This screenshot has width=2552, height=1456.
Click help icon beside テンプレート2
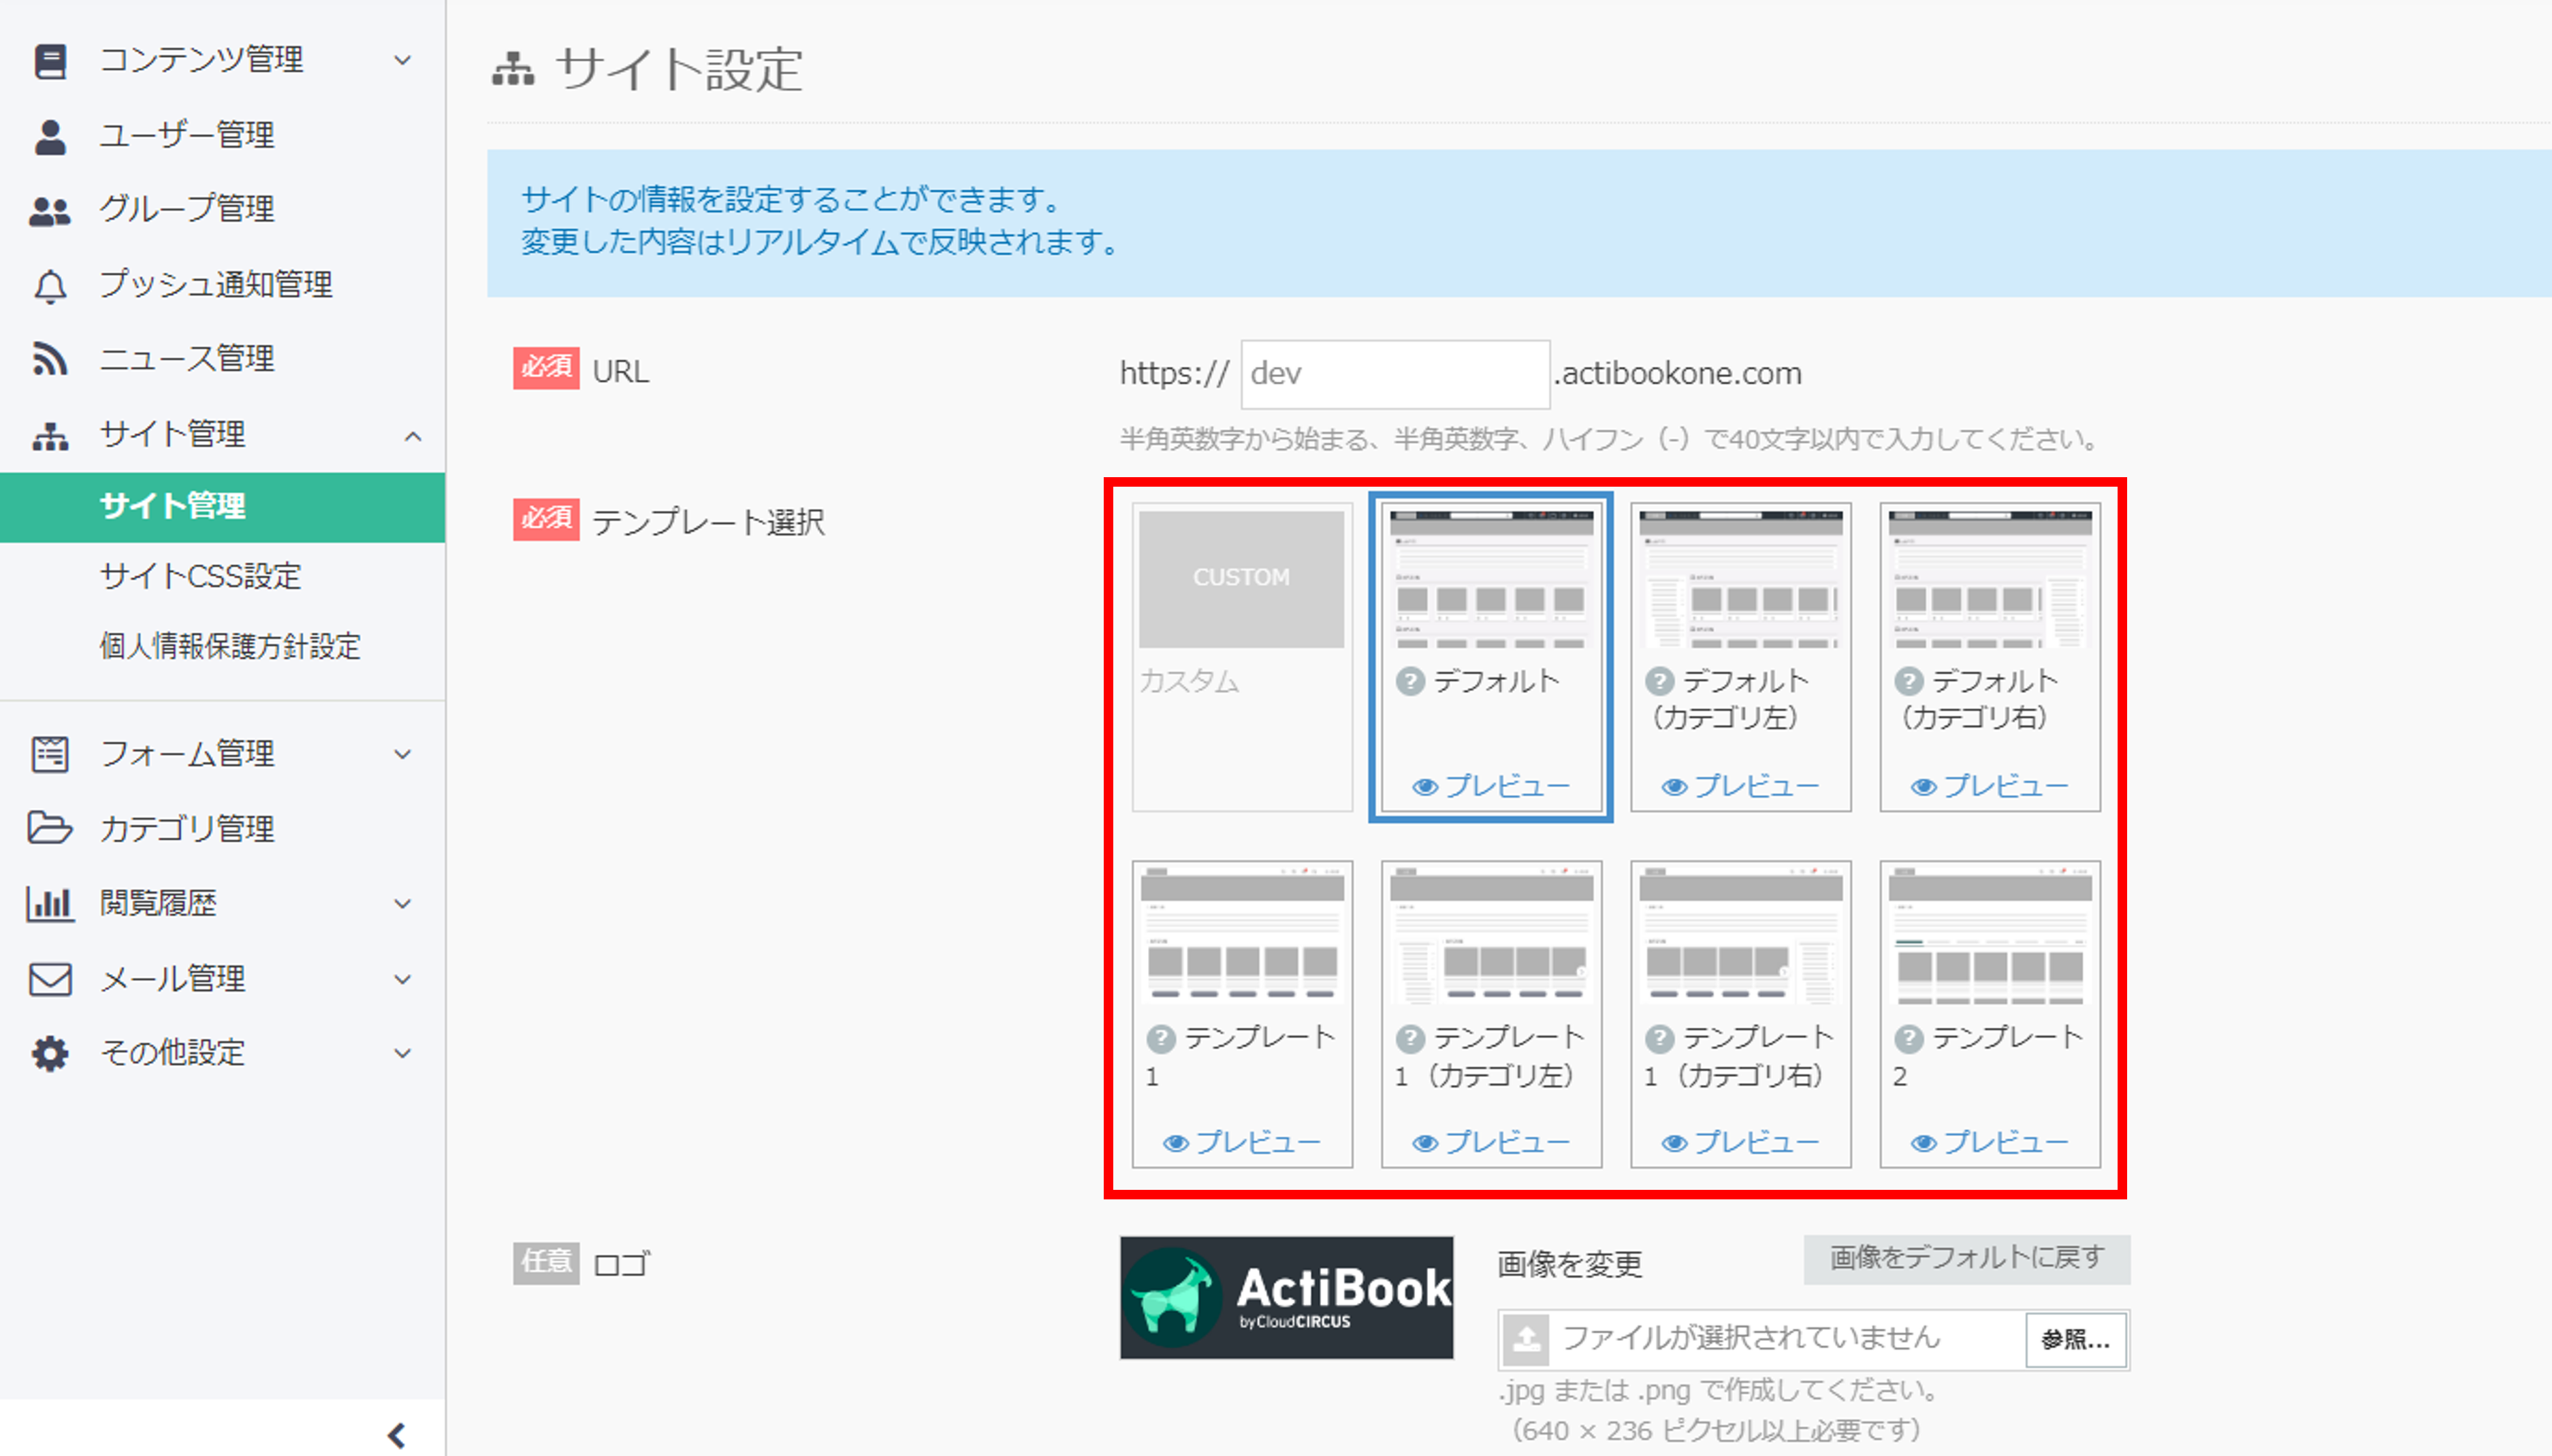pos(1908,1039)
